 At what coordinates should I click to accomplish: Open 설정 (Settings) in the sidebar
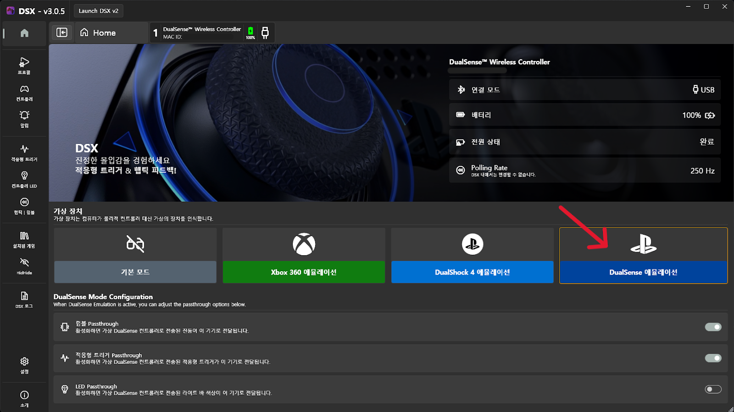(24, 365)
